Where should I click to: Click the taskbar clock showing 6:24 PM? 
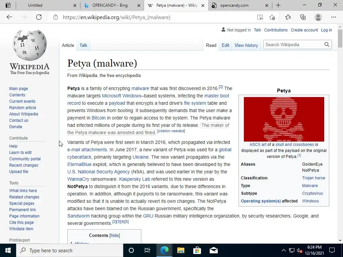point(314,250)
